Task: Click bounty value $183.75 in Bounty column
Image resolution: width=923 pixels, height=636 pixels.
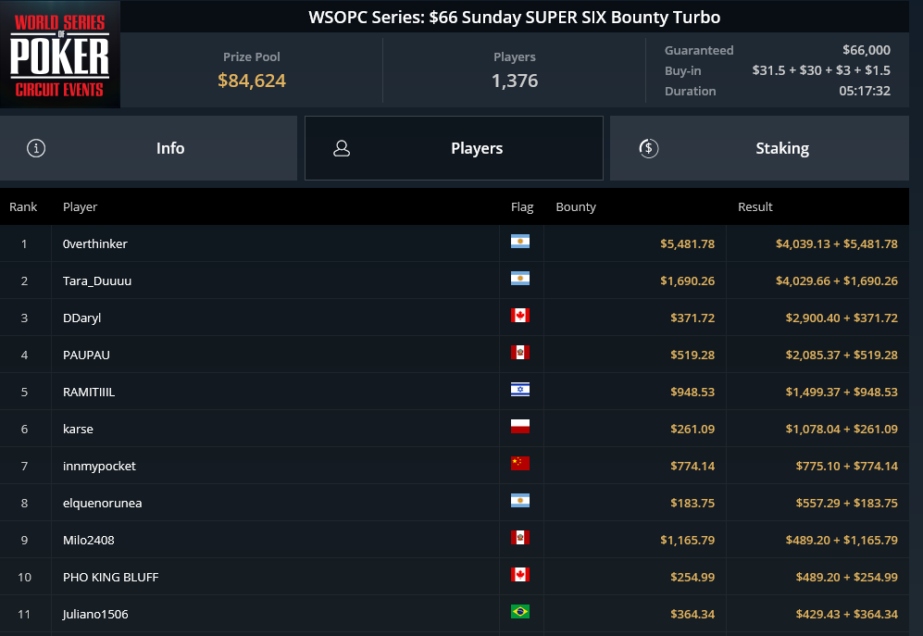Action: 692,504
